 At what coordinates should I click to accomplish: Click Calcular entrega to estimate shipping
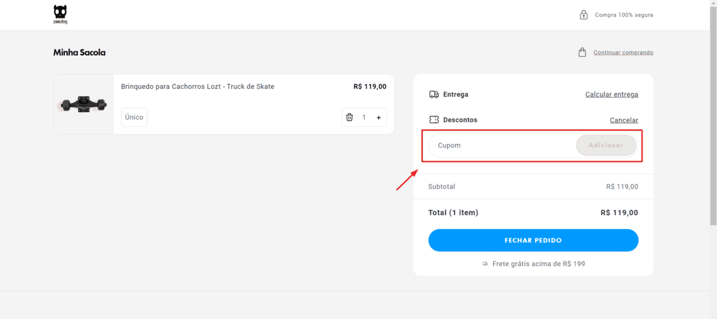pyautogui.click(x=611, y=94)
